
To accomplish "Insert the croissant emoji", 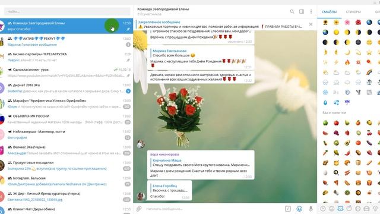I will point(347,162).
